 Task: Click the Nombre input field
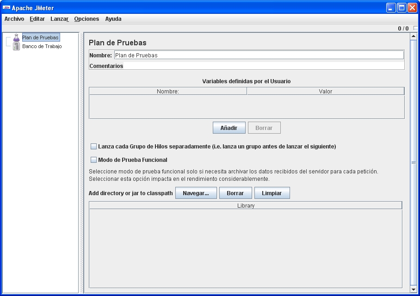click(259, 55)
